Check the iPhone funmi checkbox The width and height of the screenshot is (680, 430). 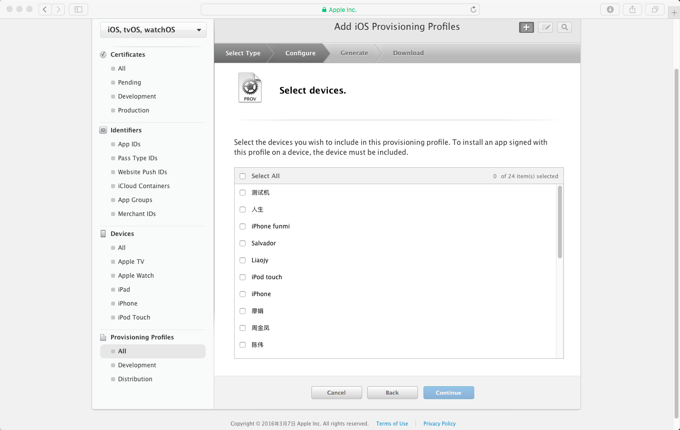[x=243, y=226]
